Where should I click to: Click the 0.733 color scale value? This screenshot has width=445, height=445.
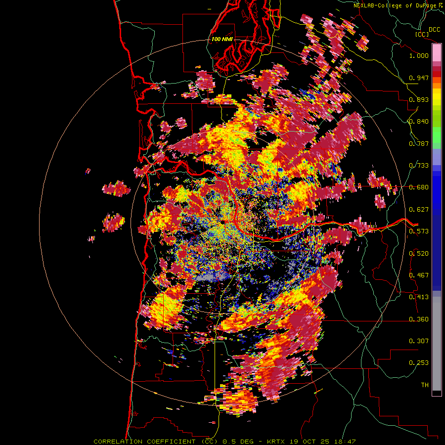point(419,166)
